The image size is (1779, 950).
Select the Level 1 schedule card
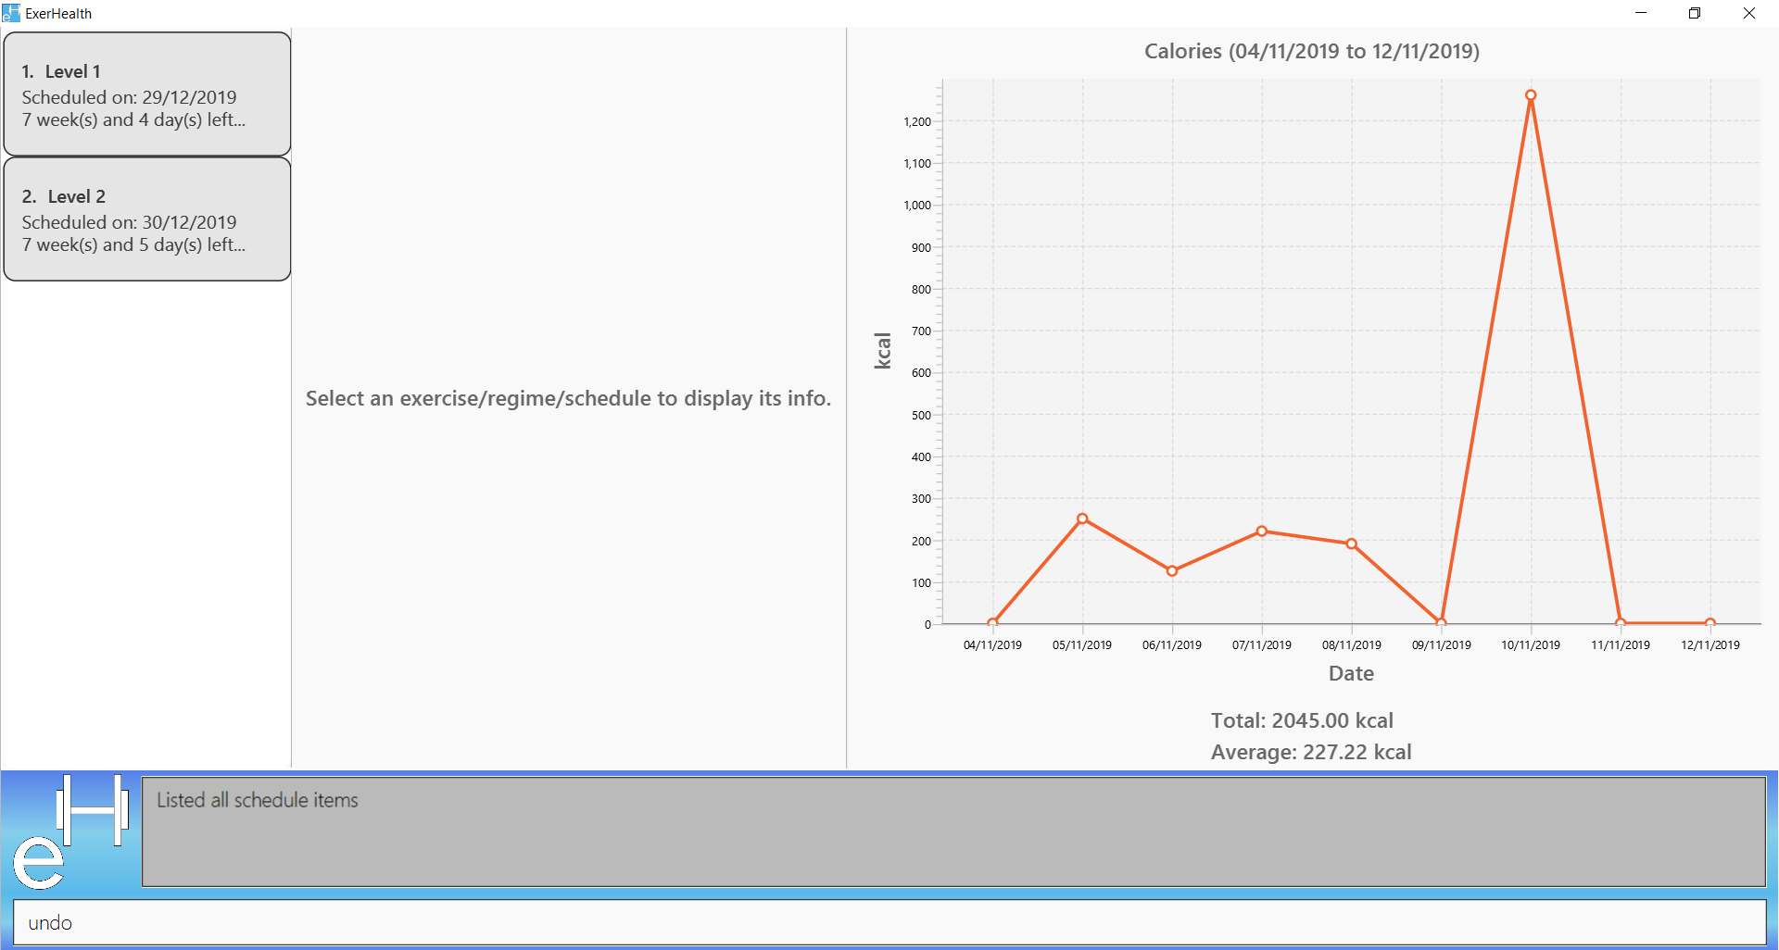147,94
